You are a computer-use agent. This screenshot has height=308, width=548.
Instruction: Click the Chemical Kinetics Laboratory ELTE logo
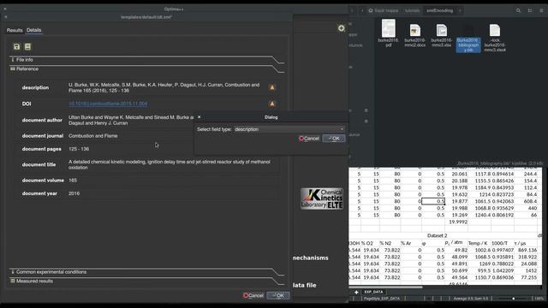point(322,198)
